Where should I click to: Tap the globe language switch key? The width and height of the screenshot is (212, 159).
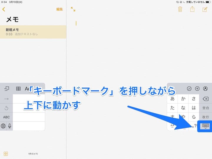point(3,126)
